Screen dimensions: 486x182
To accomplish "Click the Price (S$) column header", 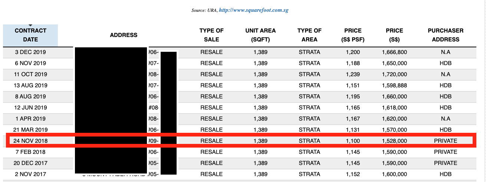I will [x=394, y=35].
